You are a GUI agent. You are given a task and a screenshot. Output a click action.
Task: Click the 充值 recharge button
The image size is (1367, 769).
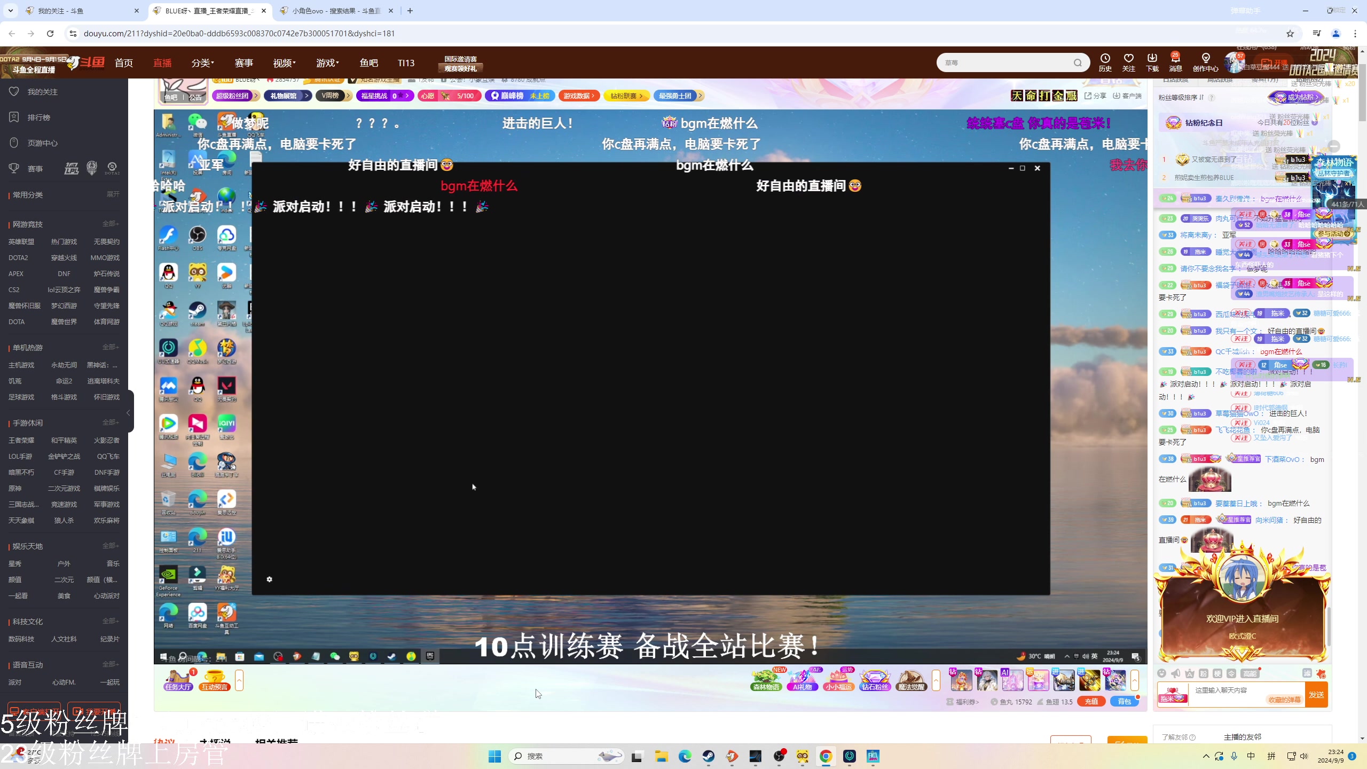coord(1091,701)
